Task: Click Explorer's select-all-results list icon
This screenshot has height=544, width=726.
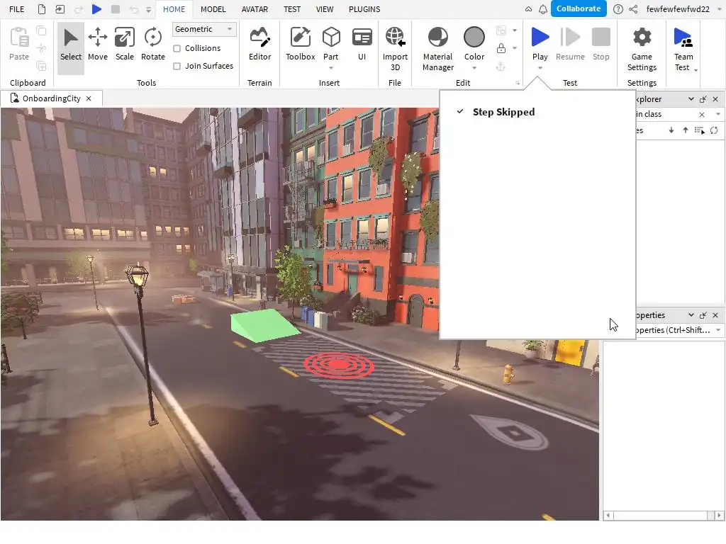Action: (700, 130)
